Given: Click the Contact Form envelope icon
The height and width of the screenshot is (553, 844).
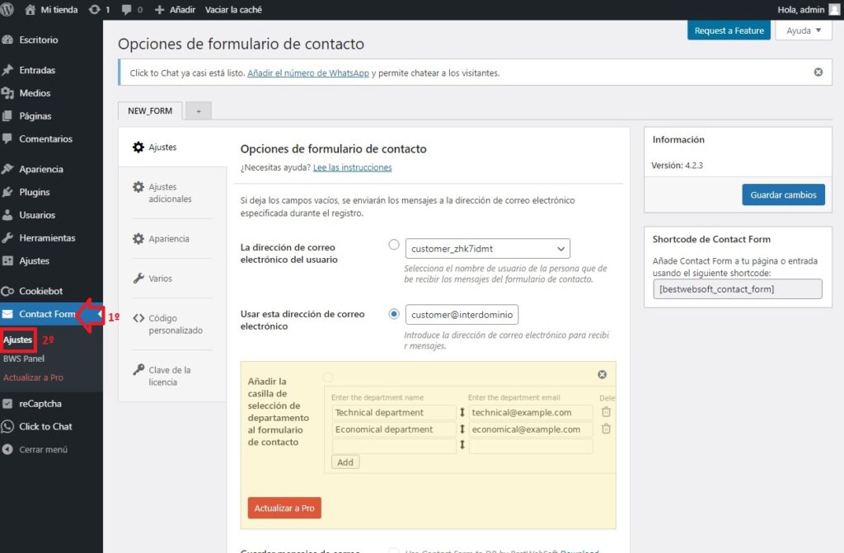Looking at the screenshot, I should coord(7,314).
